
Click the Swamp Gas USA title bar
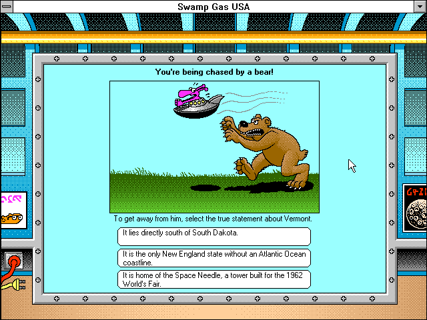pos(213,7)
